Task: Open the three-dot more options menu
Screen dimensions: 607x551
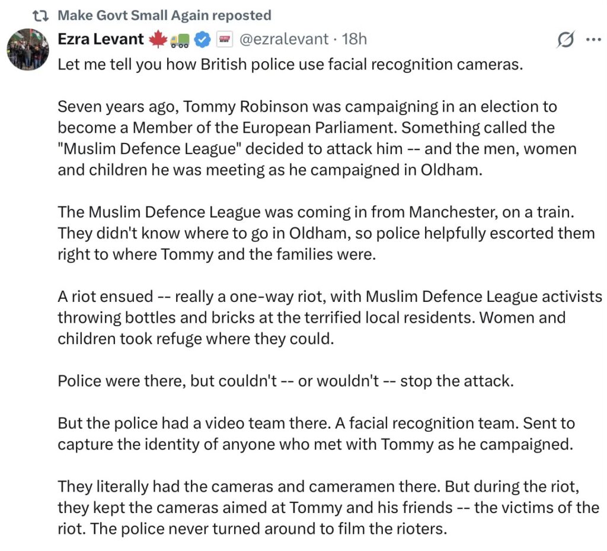Action: pos(593,39)
